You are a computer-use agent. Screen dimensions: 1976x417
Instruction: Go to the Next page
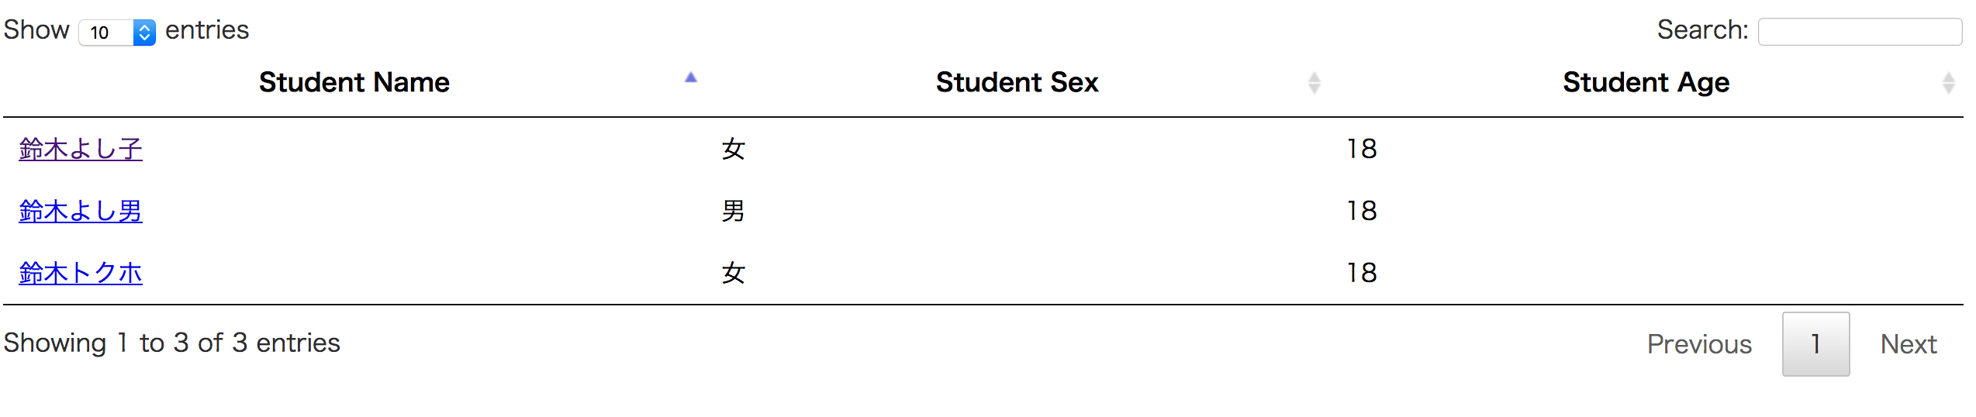coord(1909,344)
